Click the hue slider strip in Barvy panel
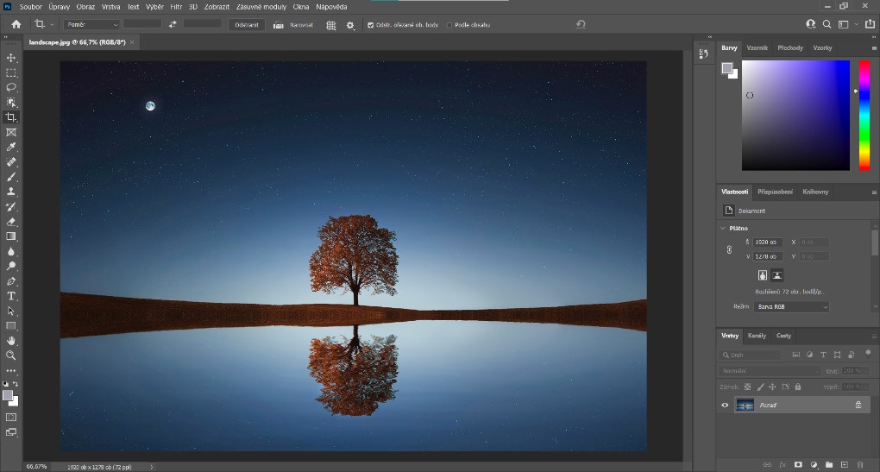Image resolution: width=880 pixels, height=472 pixels. click(x=864, y=115)
